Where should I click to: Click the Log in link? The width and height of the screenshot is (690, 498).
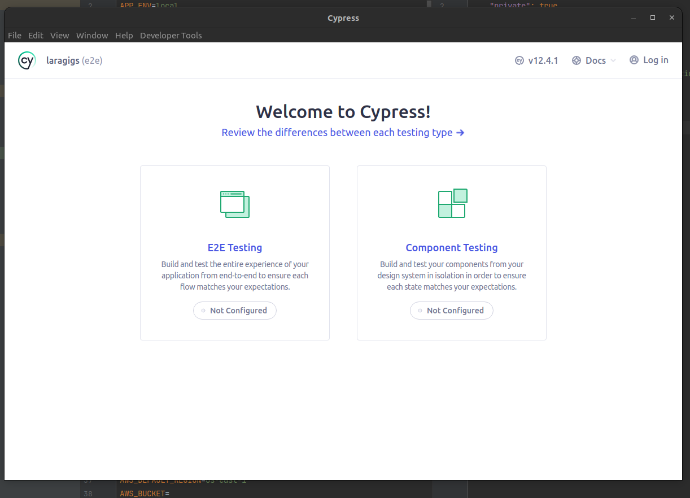(656, 60)
